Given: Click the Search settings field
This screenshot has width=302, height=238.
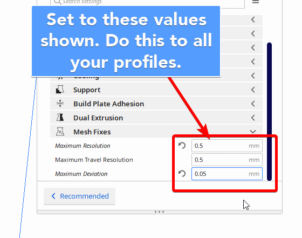Looking at the screenshot, I should 147,2.
